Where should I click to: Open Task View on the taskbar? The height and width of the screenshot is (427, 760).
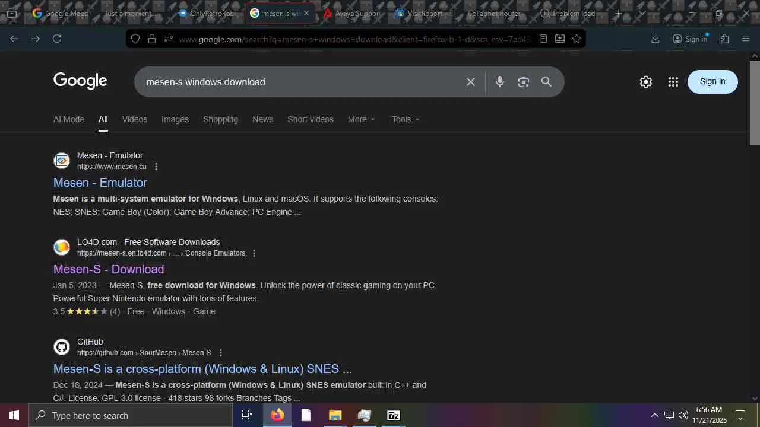247,415
